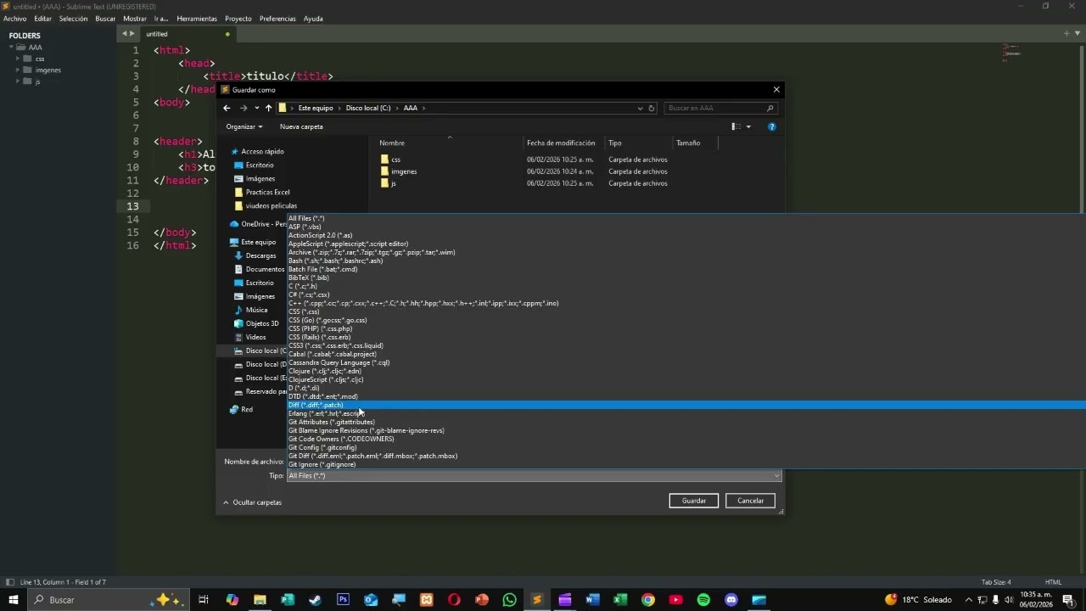Refresh the AAA folder listing

pyautogui.click(x=652, y=108)
